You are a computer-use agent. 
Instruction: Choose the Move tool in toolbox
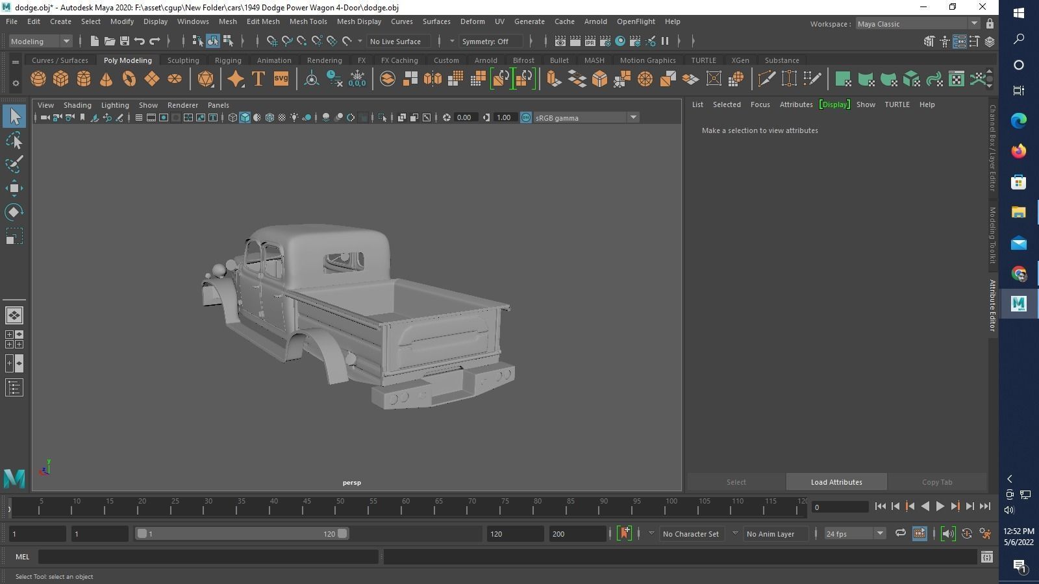coord(14,188)
